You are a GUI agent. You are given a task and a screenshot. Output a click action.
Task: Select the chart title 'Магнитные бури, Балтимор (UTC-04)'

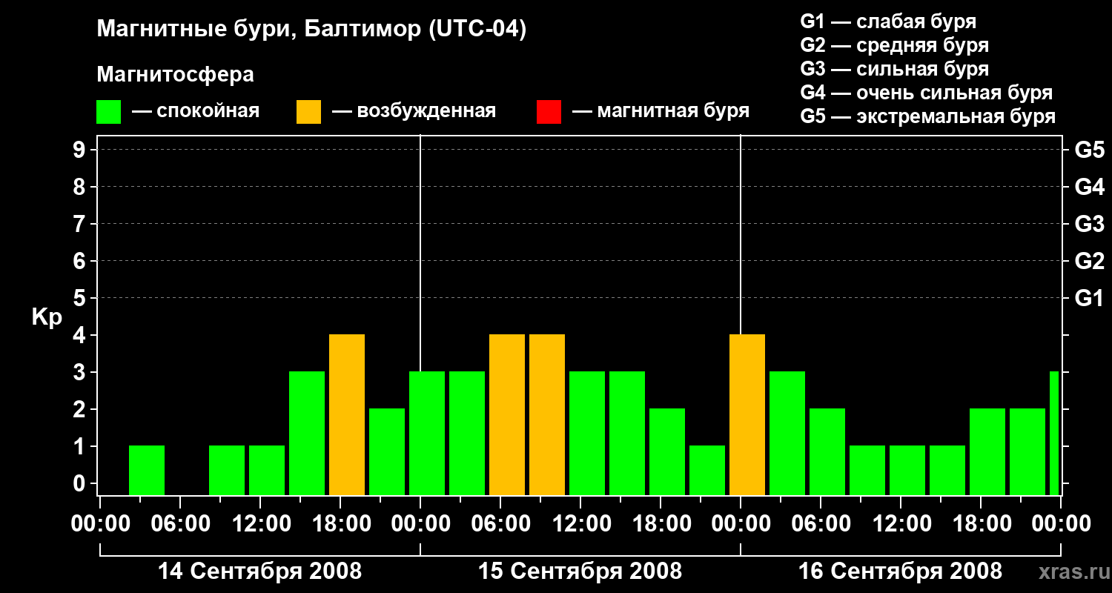coord(311,30)
